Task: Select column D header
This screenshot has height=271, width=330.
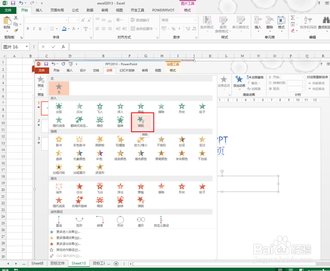Action: 70,56
